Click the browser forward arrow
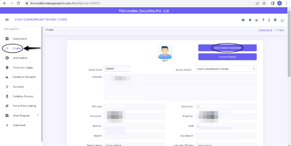291x146 pixels. coord(11,3)
